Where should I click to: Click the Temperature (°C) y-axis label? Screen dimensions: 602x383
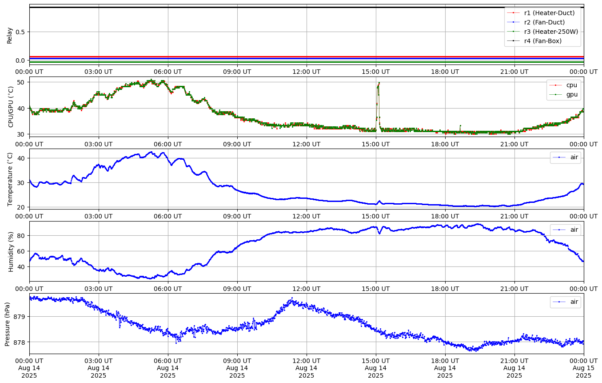click(11, 179)
